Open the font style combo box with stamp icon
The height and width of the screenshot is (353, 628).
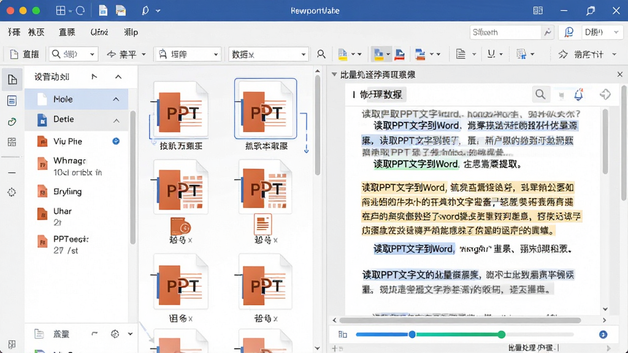(188, 54)
